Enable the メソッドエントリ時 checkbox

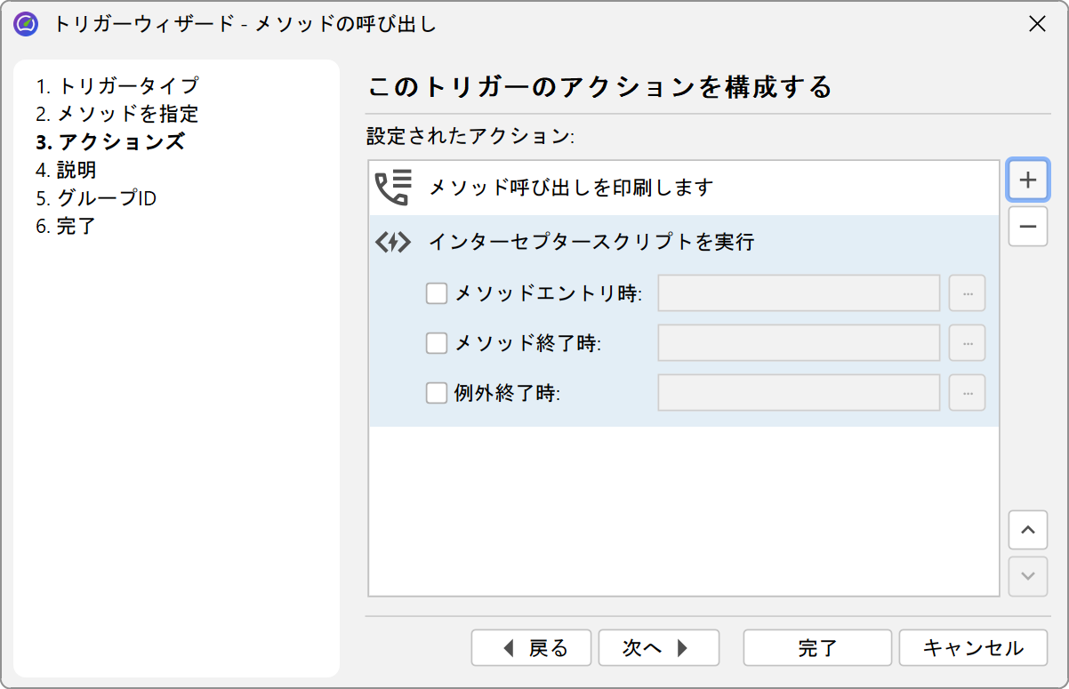coord(437,293)
